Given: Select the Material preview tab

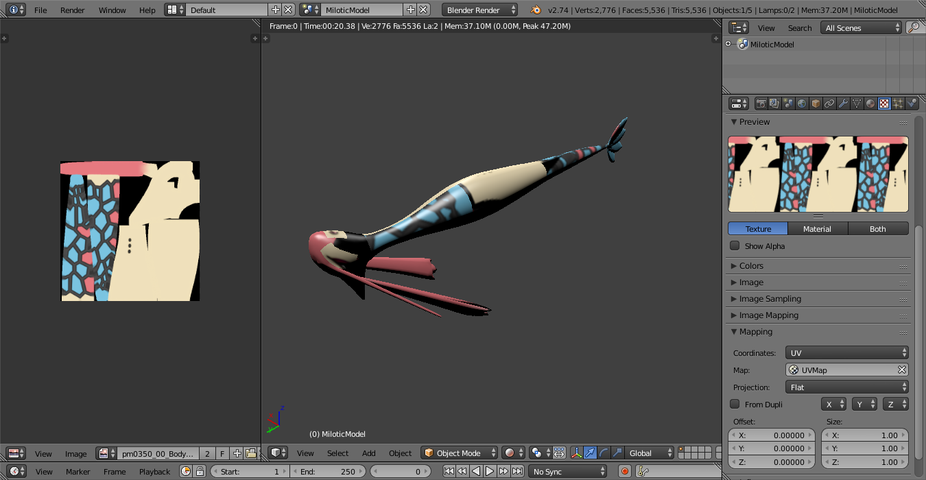Looking at the screenshot, I should (818, 228).
